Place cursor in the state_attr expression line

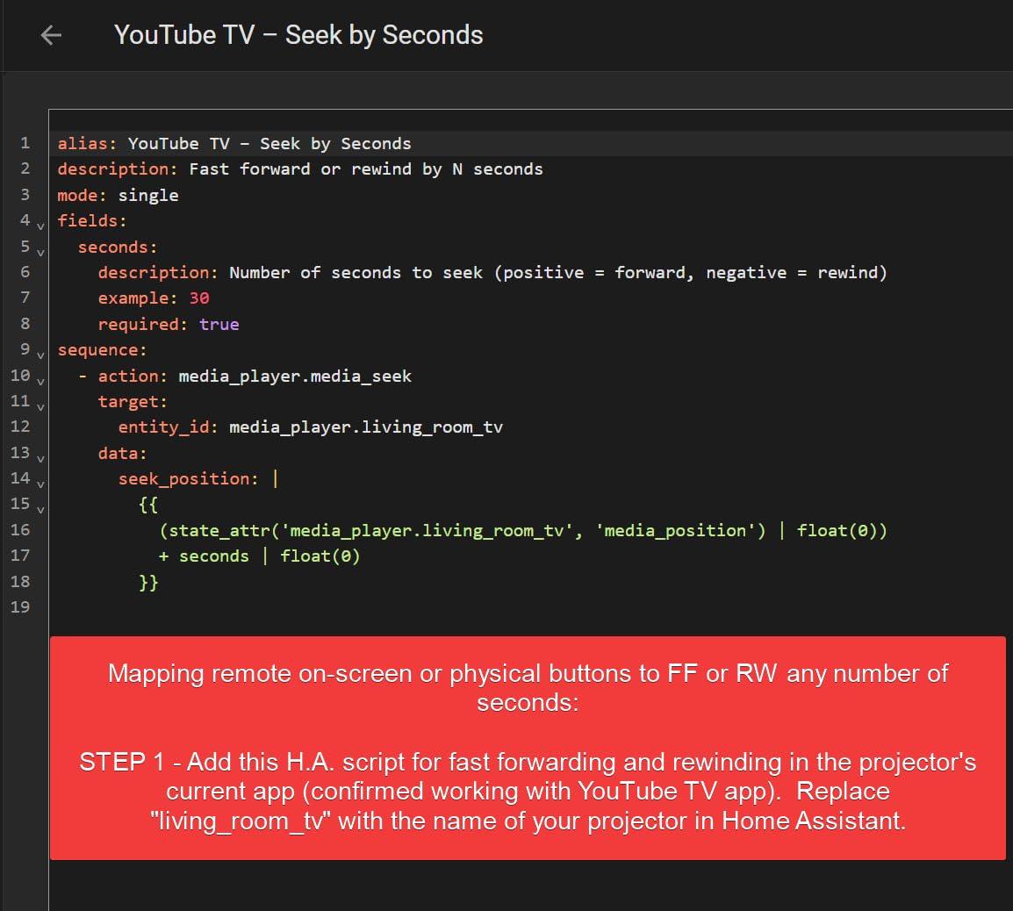(522, 530)
